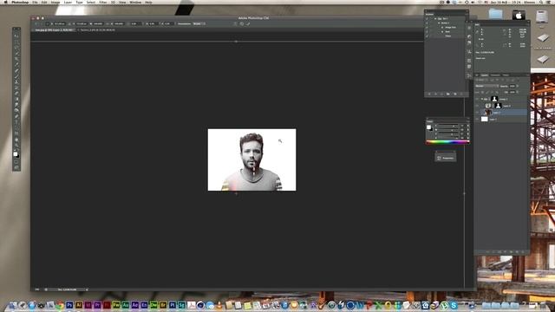Toggle third row checkmark in Actions panel
Viewport: 555px width, 312px height.
(427, 27)
